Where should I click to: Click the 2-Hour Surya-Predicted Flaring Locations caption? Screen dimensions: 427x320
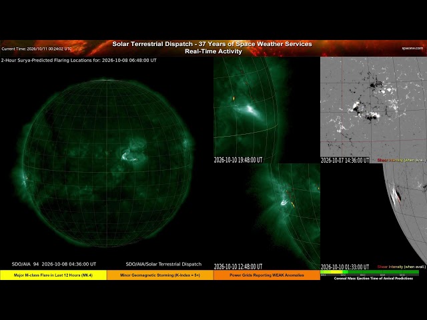(x=79, y=61)
